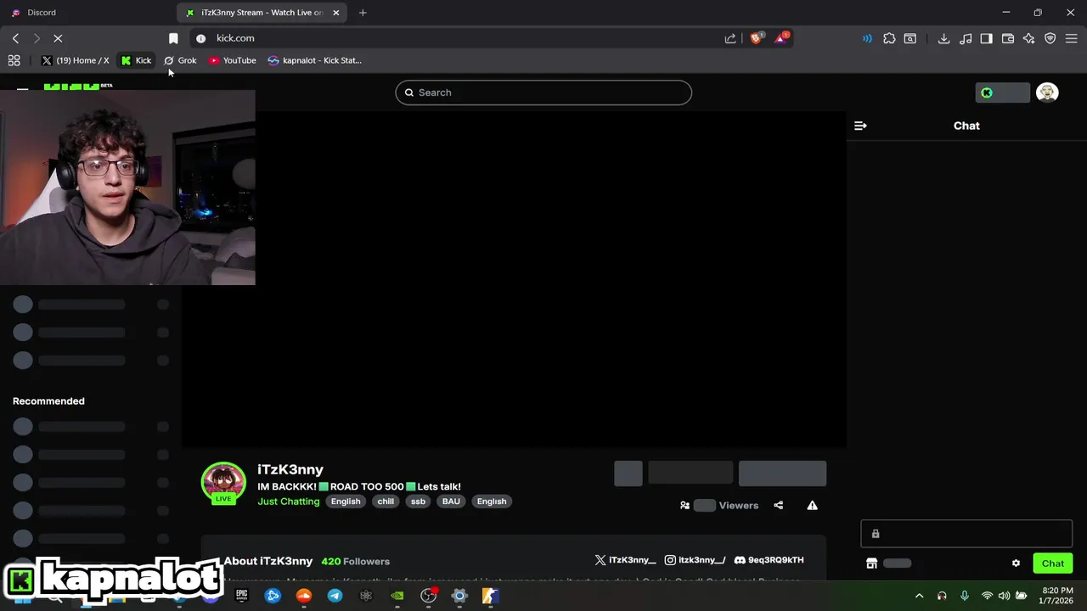Open itzk3nny__/ Instagram link
The height and width of the screenshot is (611, 1087).
coord(695,560)
